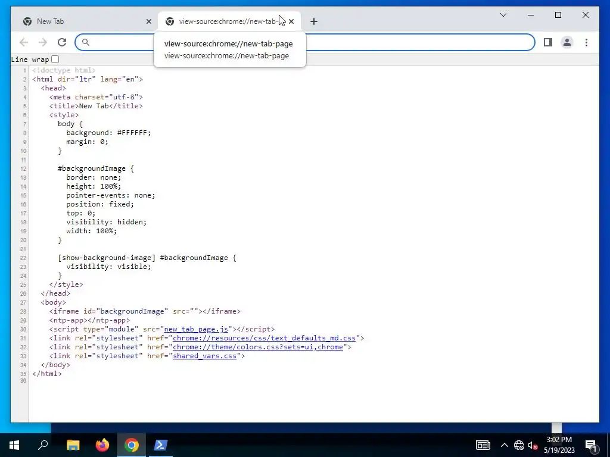Open a new tab with plus button
Image resolution: width=610 pixels, height=457 pixels.
click(x=314, y=21)
